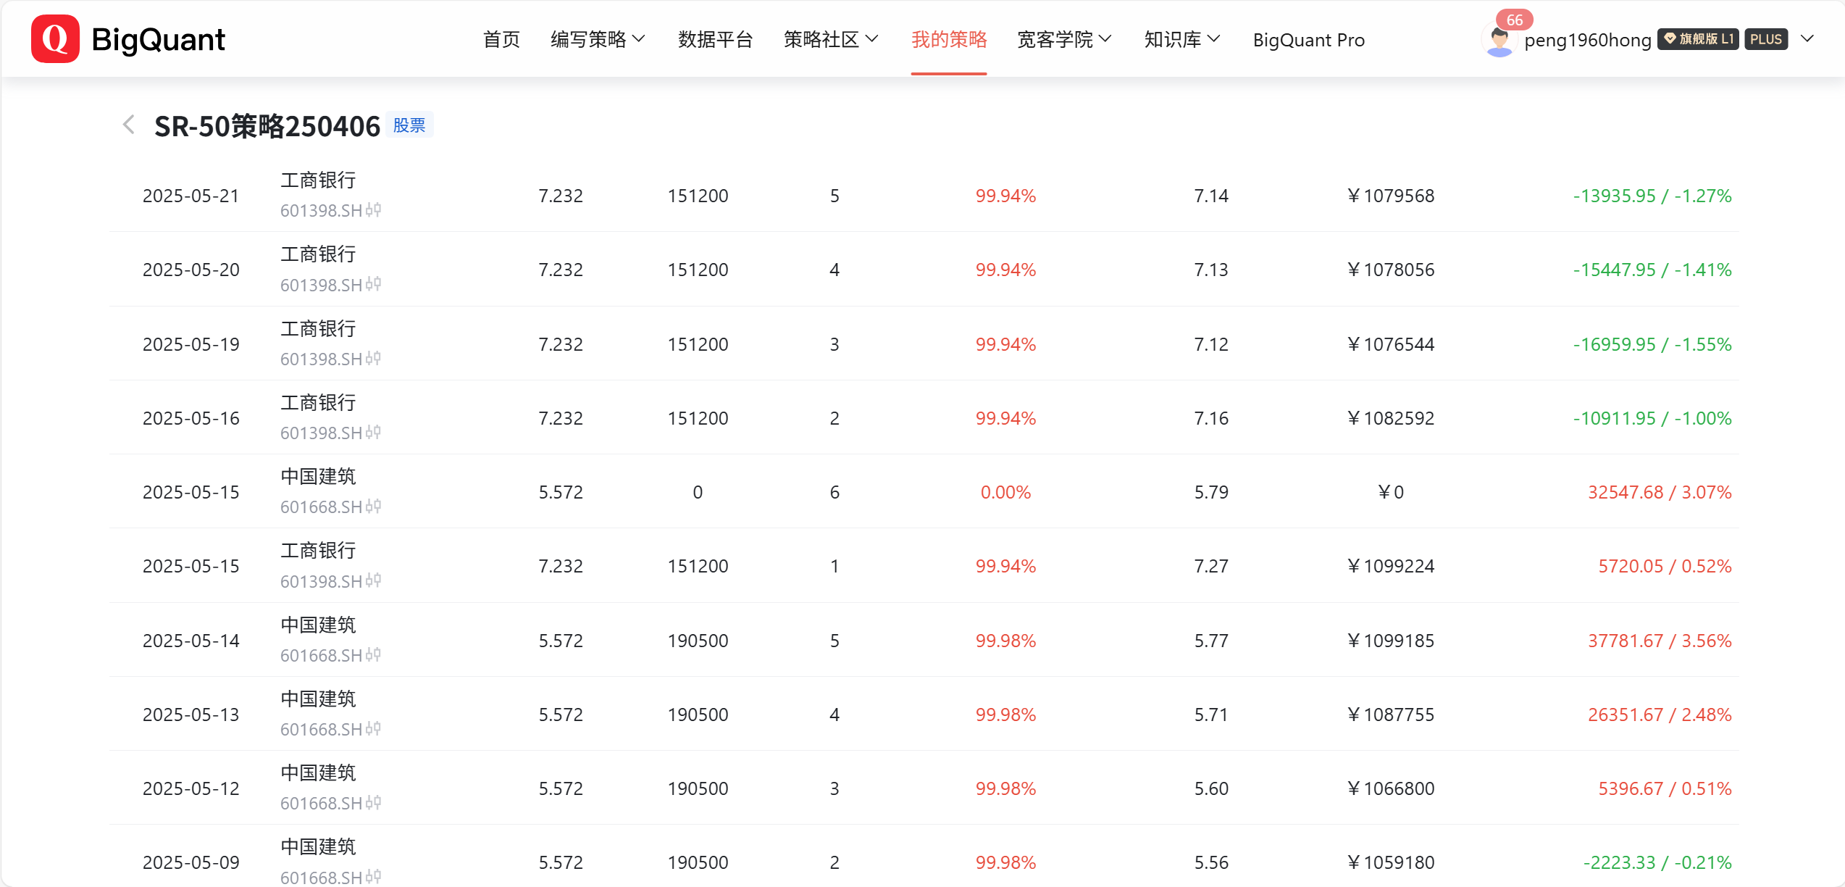Click the 旗舰版 L1 membership badge
The height and width of the screenshot is (887, 1845).
coord(1698,39)
